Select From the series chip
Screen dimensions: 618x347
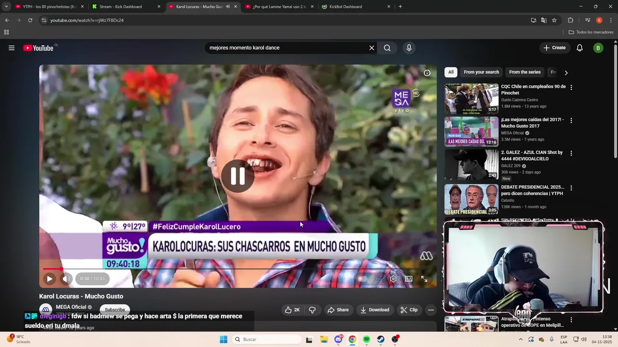coord(525,72)
